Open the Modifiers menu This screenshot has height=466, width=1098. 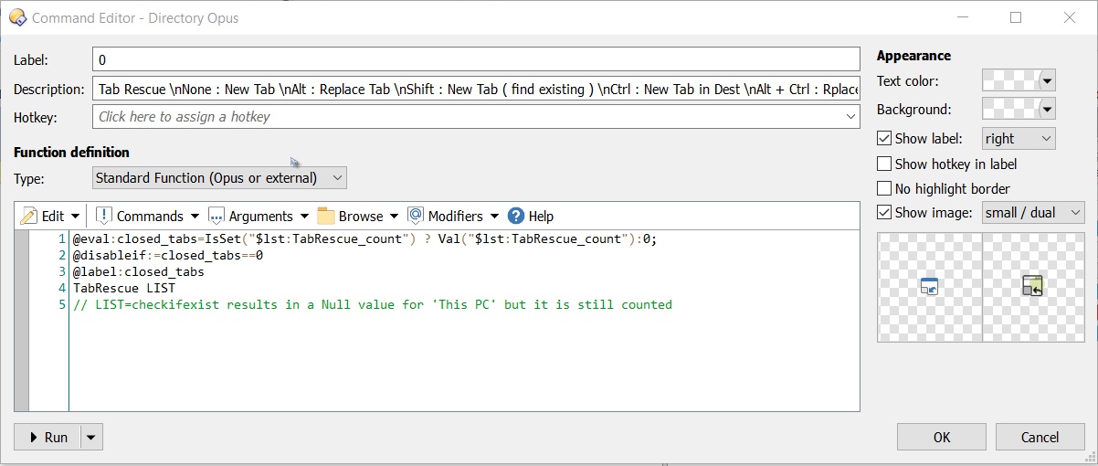453,216
